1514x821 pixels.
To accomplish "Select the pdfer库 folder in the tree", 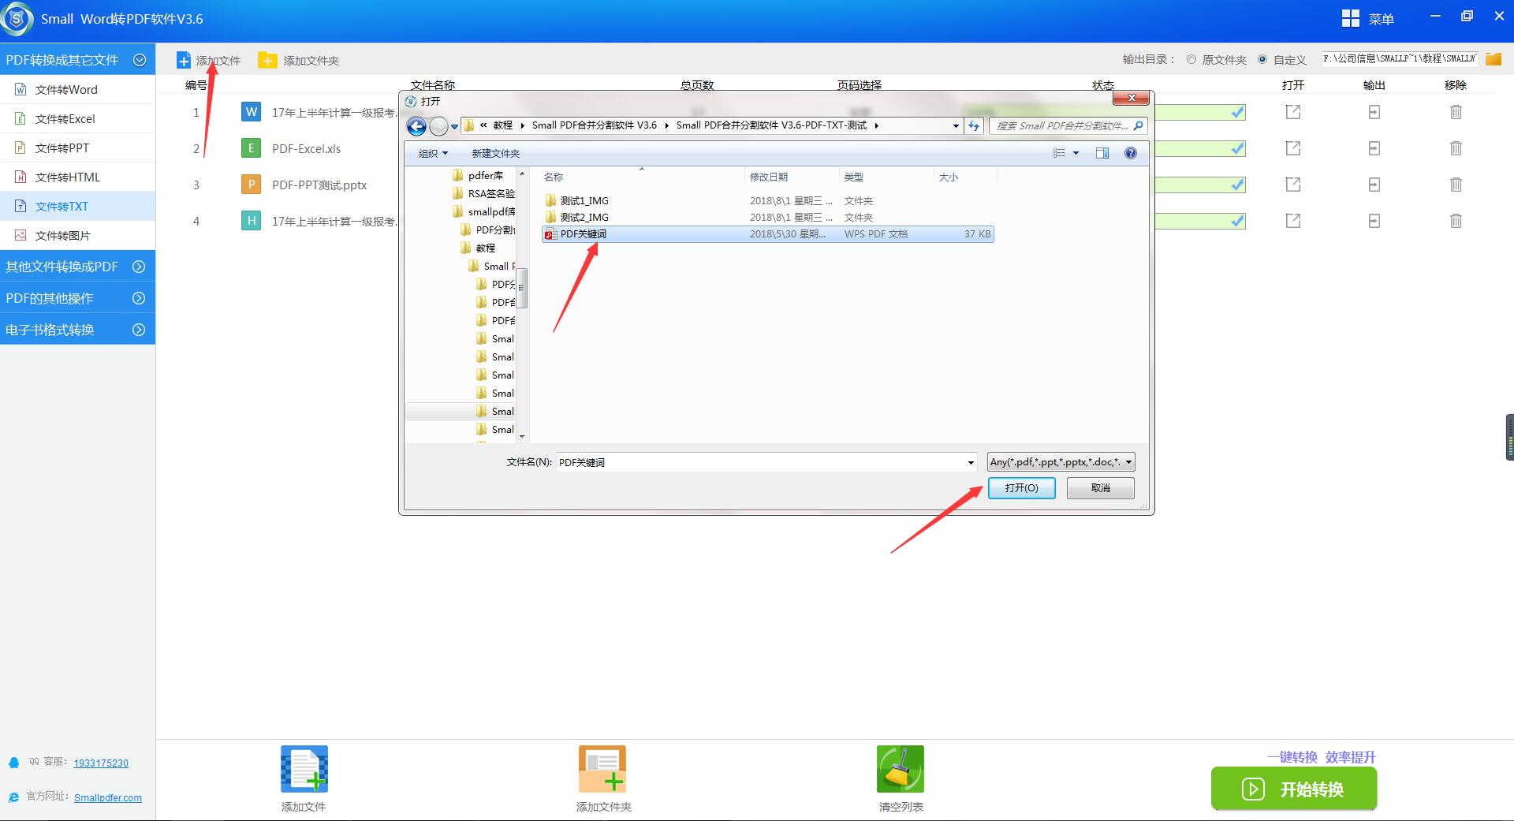I will [478, 176].
